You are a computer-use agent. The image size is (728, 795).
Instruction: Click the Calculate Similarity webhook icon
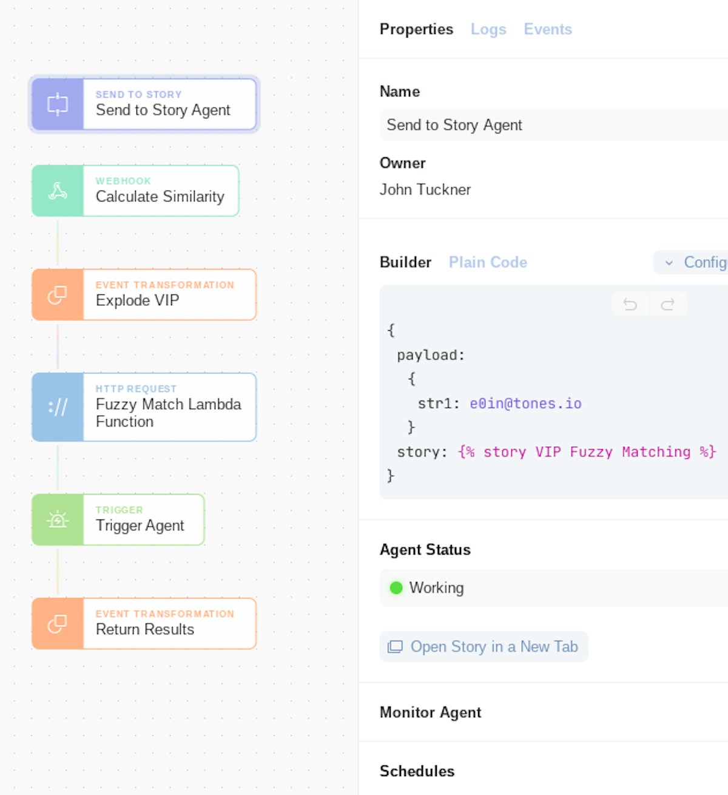(58, 191)
